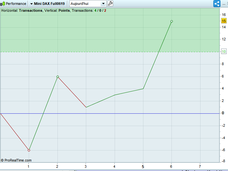Click y-axis label -8

pos(223,161)
